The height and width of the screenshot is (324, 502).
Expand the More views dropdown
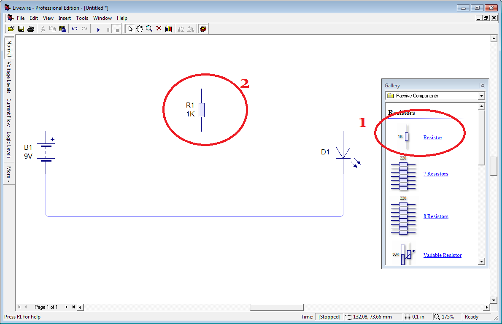point(9,174)
